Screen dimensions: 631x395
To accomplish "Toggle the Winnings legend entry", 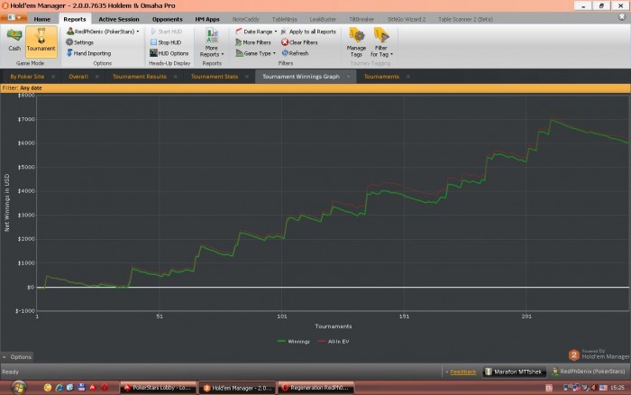I will click(x=294, y=342).
